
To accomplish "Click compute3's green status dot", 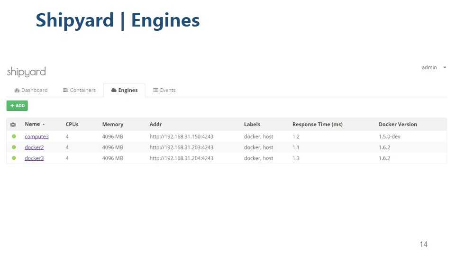I will click(14, 136).
